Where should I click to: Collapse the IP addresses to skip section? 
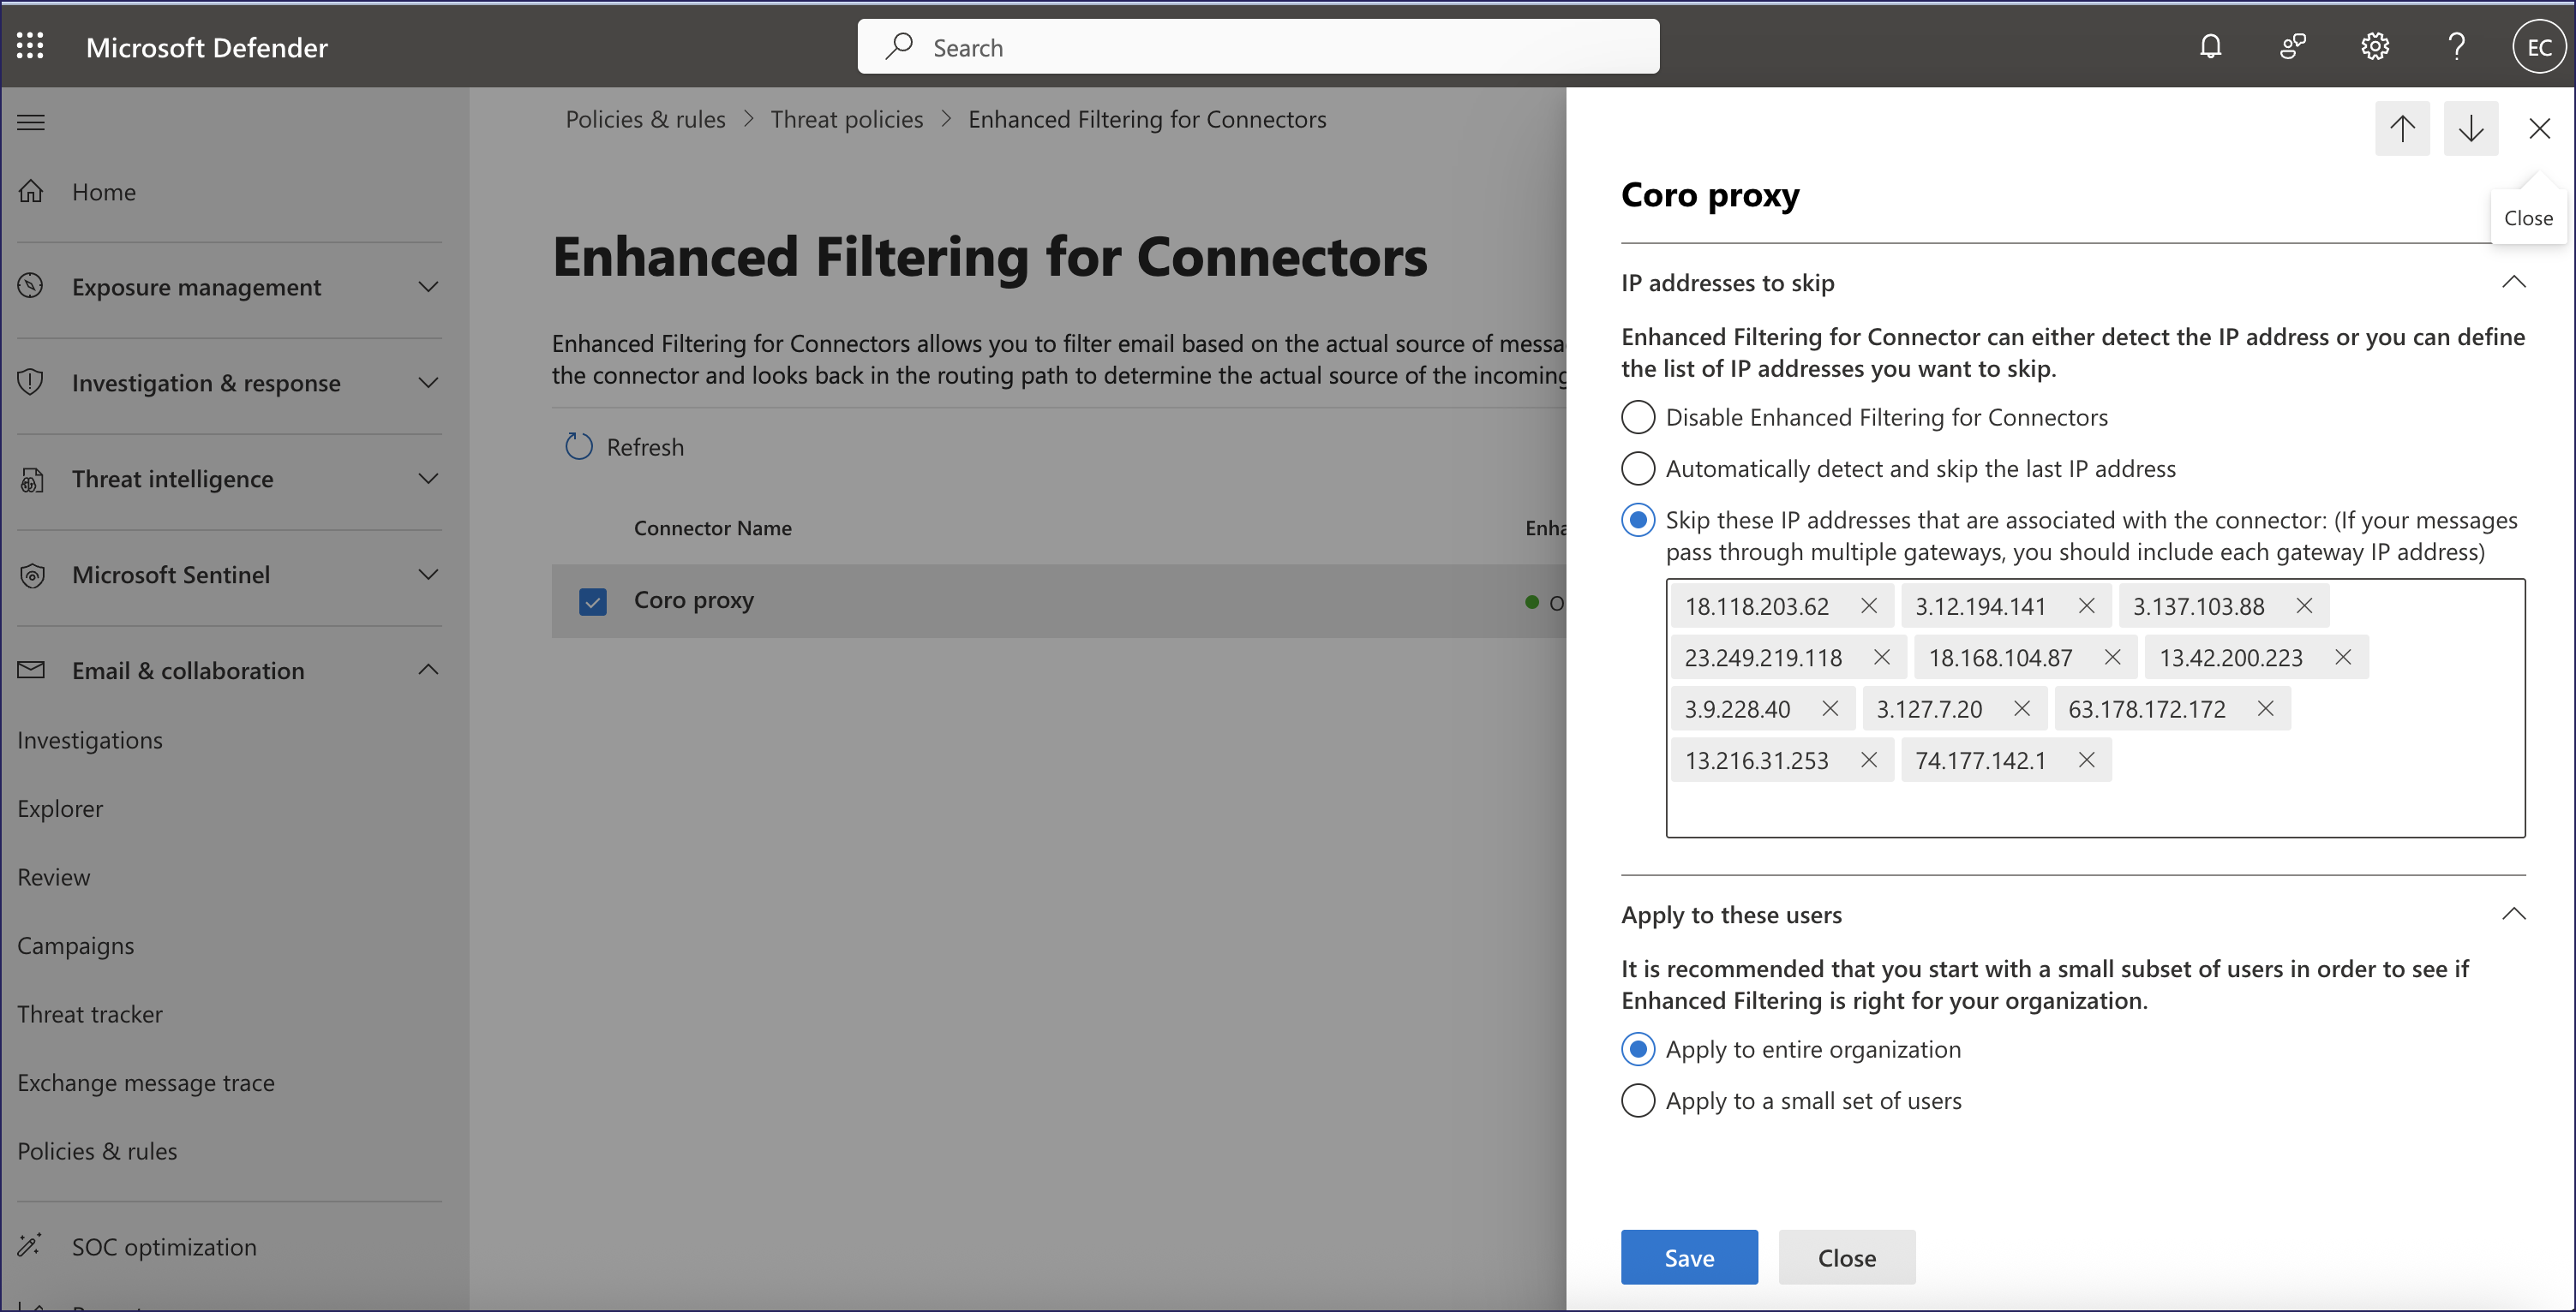(2515, 282)
